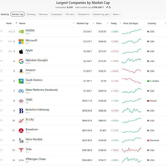Click the Saudi Arabia flag icon

[x=148, y=81]
